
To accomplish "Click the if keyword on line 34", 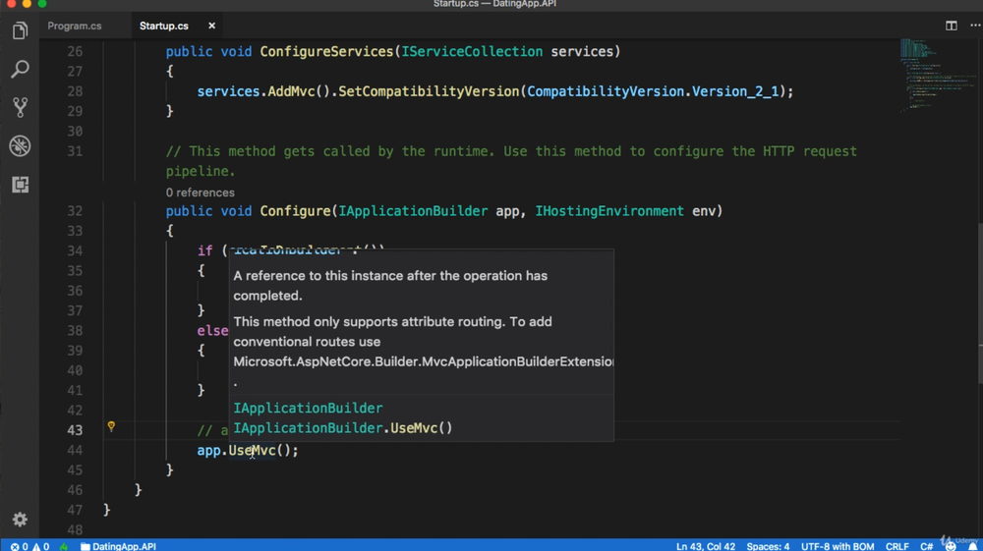I will pos(205,250).
